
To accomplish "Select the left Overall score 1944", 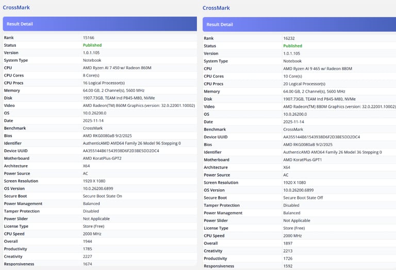I will click(87, 241).
